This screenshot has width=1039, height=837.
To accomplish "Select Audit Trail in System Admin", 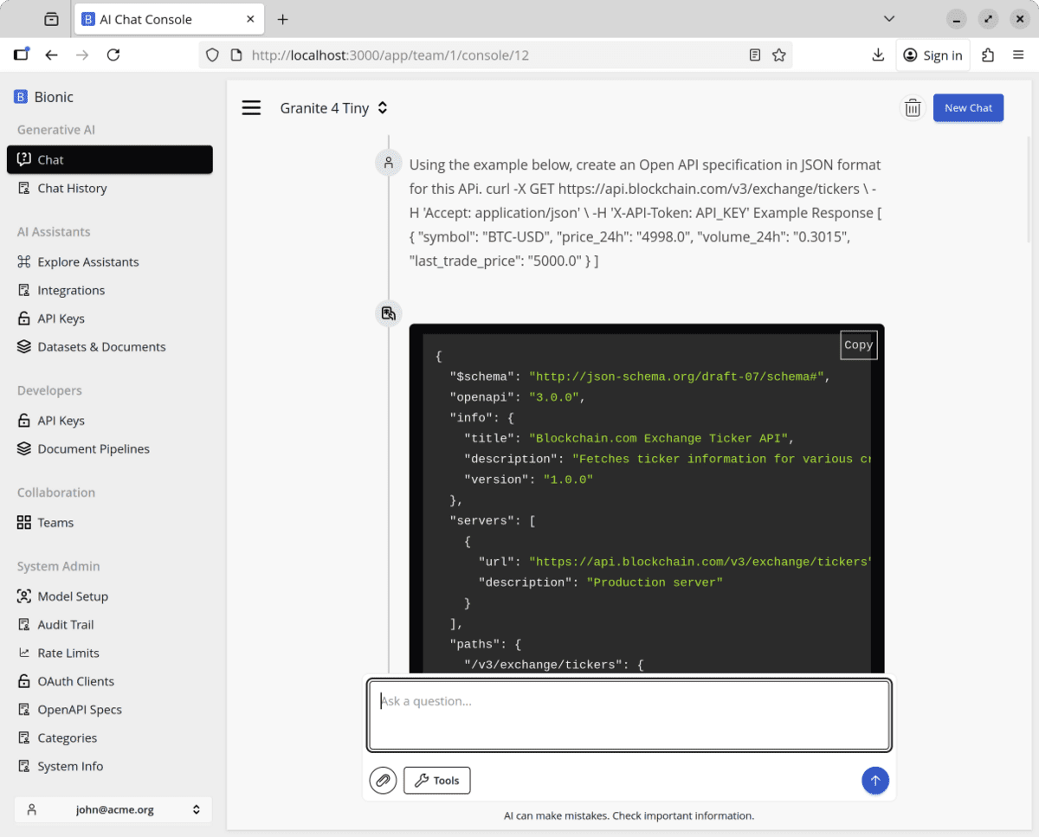I will [x=66, y=624].
